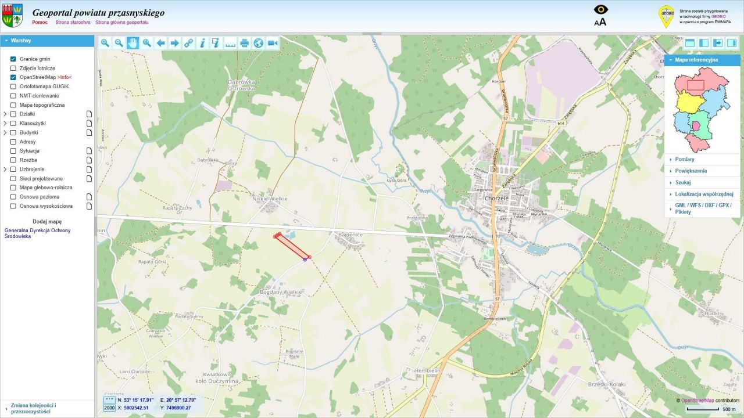Check the Adresy layer checkbox
The width and height of the screenshot is (744, 418).
(13, 142)
